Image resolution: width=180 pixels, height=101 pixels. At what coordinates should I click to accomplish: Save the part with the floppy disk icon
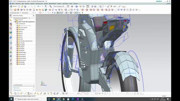(x=25, y=6)
